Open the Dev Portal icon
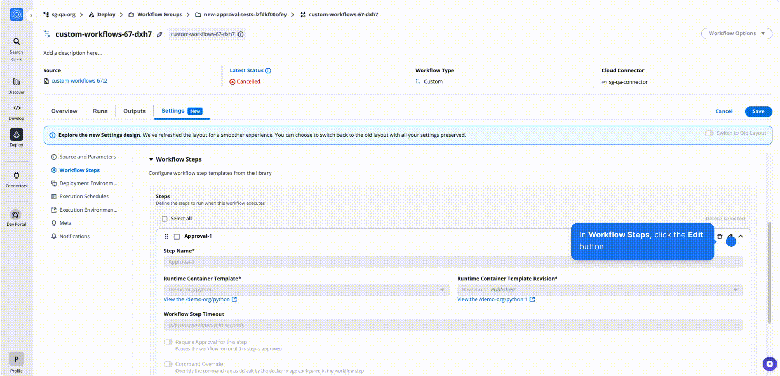Image resolution: width=780 pixels, height=376 pixels. point(16,214)
